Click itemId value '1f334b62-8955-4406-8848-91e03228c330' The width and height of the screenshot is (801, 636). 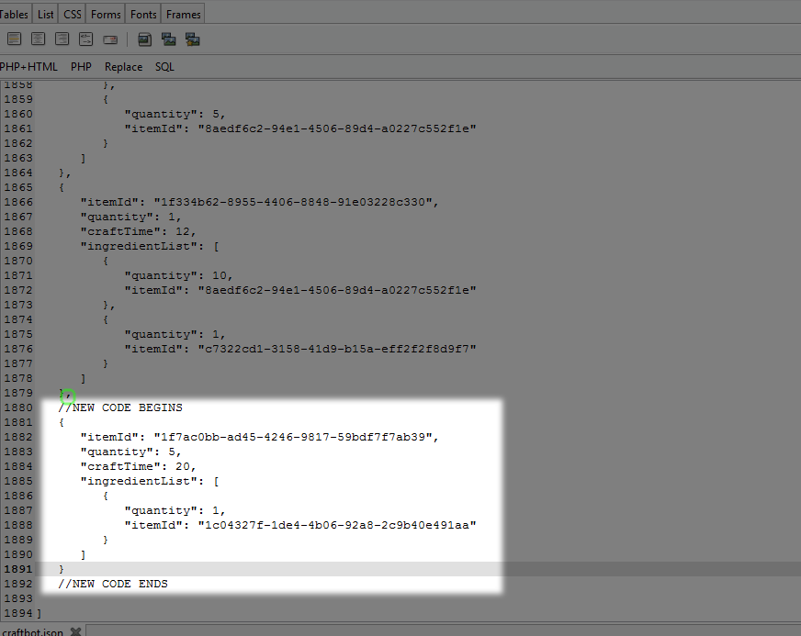(x=293, y=202)
